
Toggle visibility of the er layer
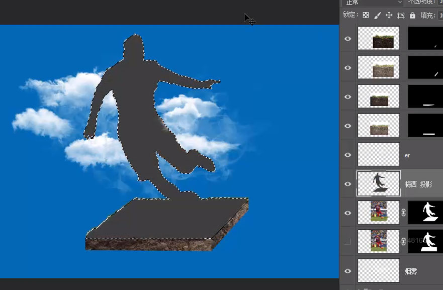348,155
